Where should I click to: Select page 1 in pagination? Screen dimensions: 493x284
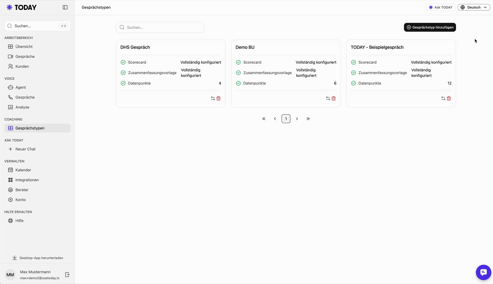(286, 119)
